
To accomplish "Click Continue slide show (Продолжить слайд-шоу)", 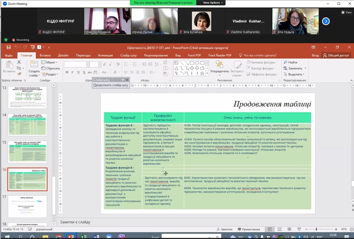I will click(111, 85).
